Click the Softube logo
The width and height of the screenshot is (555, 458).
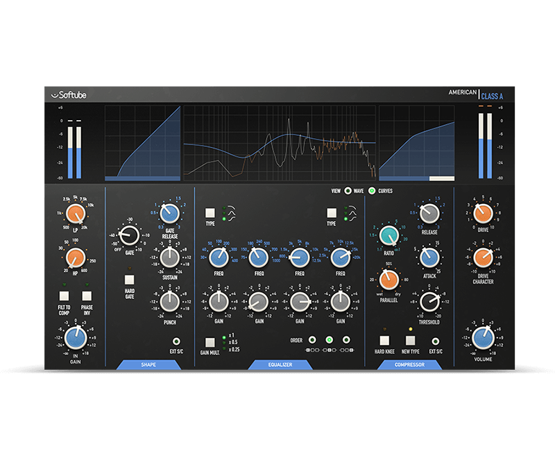click(69, 95)
